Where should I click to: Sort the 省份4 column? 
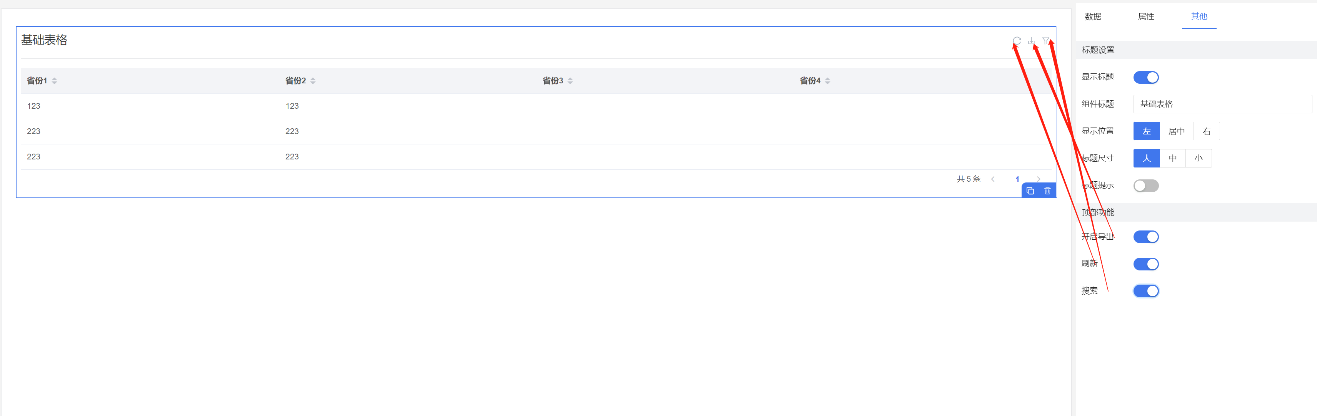click(827, 81)
